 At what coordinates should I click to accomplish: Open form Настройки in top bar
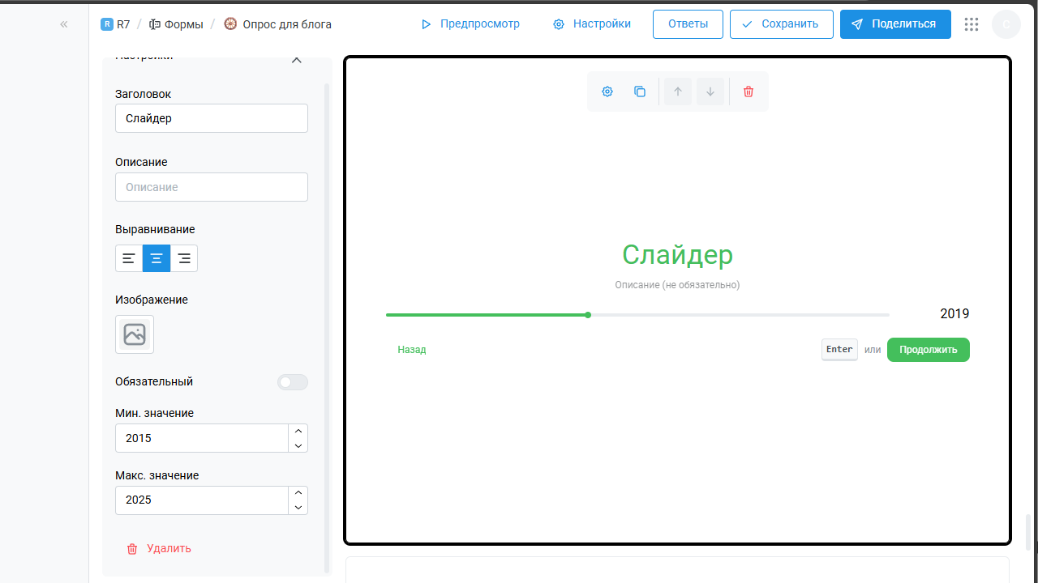tap(591, 24)
